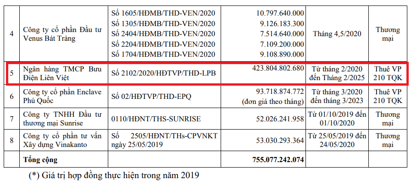Click "Thuê VP 210 TQK" in the Liên Việt row
This screenshot has width=411, height=185.
tap(388, 74)
